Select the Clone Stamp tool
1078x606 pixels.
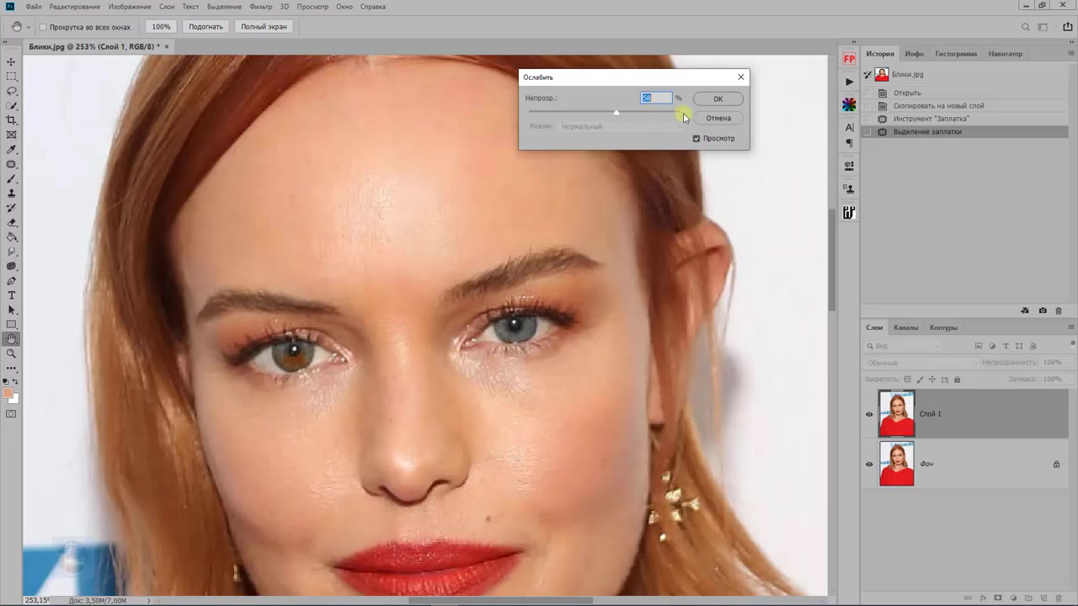pyautogui.click(x=12, y=194)
